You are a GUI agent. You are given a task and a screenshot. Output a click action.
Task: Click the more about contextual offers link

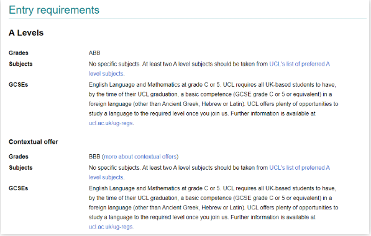140,157
